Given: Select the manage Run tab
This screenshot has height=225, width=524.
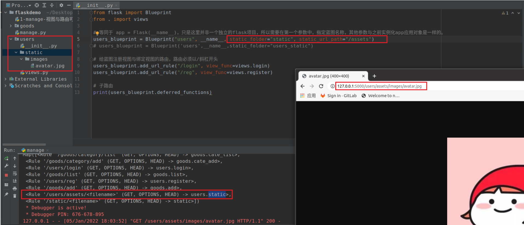Looking at the screenshot, I should [x=35, y=150].
